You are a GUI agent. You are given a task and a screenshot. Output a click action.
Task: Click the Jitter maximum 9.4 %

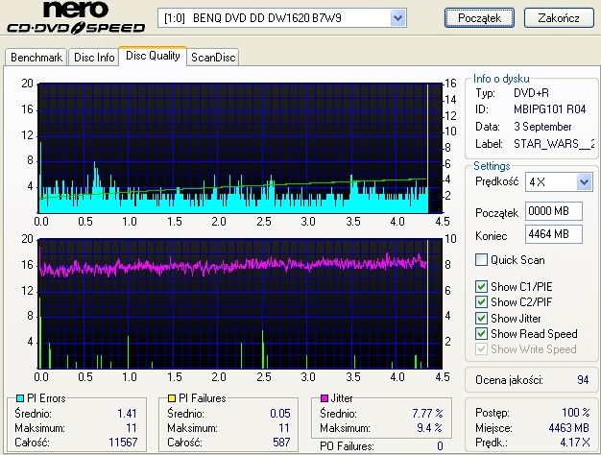[x=430, y=428]
